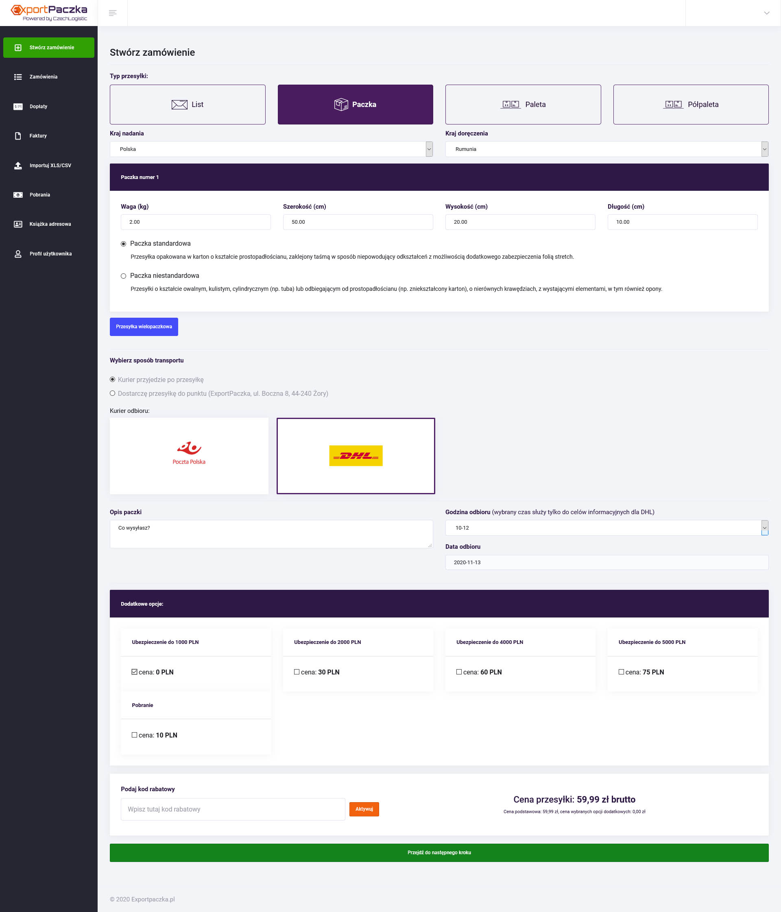Toggle the Ubezpieczenie do 1000 PLN checkbox

click(x=135, y=672)
